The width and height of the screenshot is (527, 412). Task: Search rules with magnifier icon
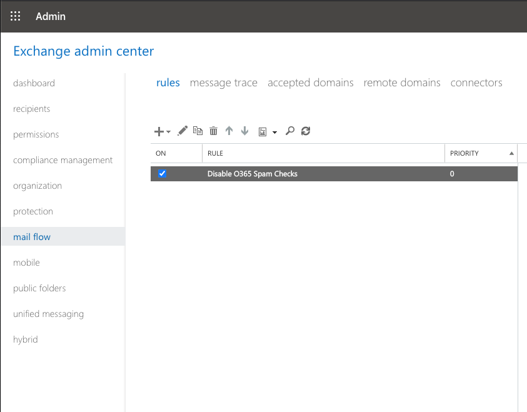[x=290, y=131]
